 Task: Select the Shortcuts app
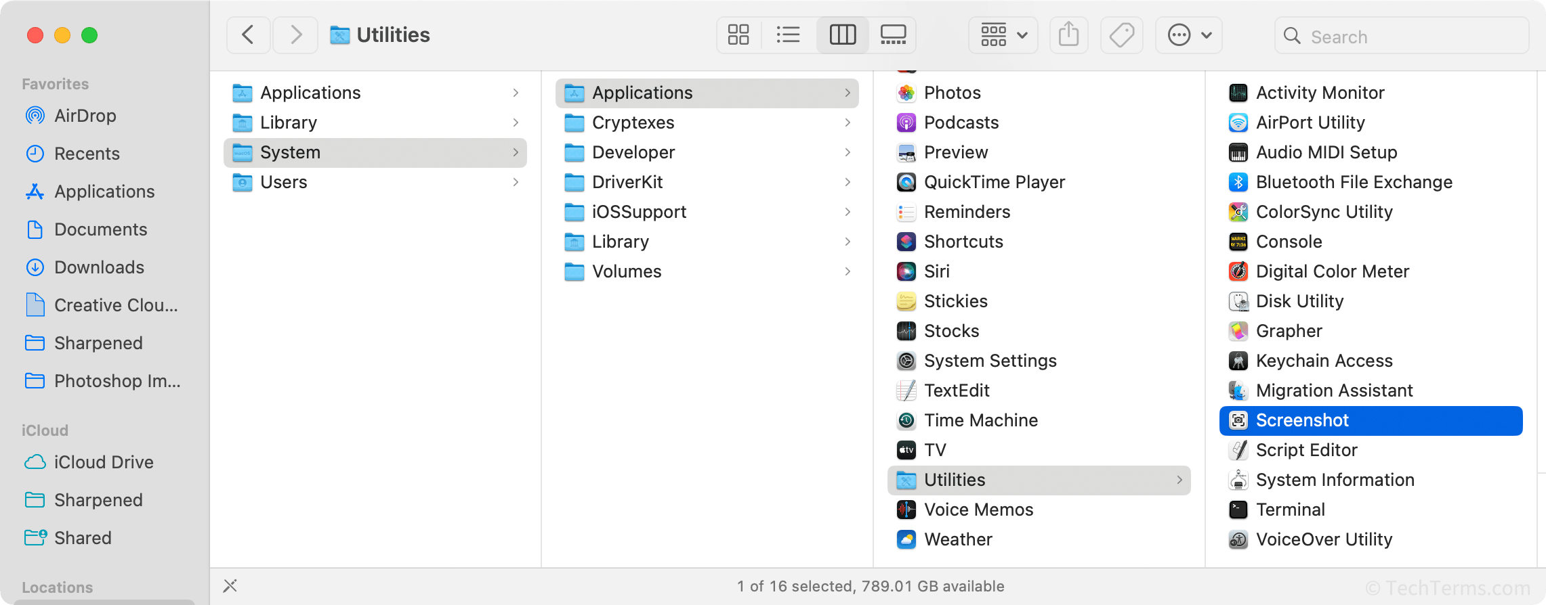tap(1039, 242)
